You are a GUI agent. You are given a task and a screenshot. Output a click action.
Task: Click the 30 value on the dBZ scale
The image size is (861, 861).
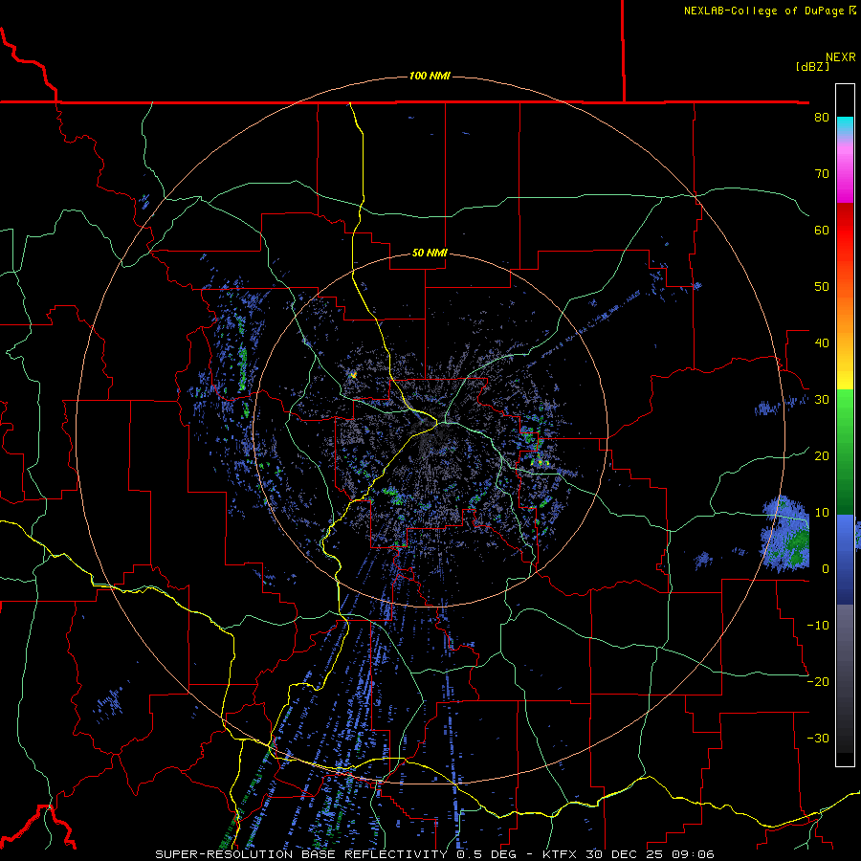(822, 400)
